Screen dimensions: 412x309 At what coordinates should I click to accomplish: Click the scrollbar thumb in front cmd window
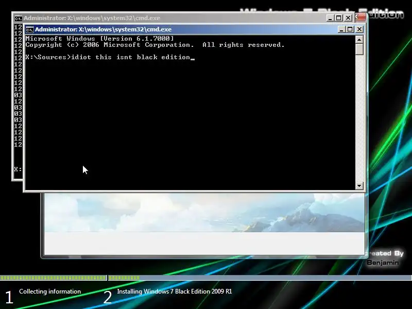pos(359,49)
